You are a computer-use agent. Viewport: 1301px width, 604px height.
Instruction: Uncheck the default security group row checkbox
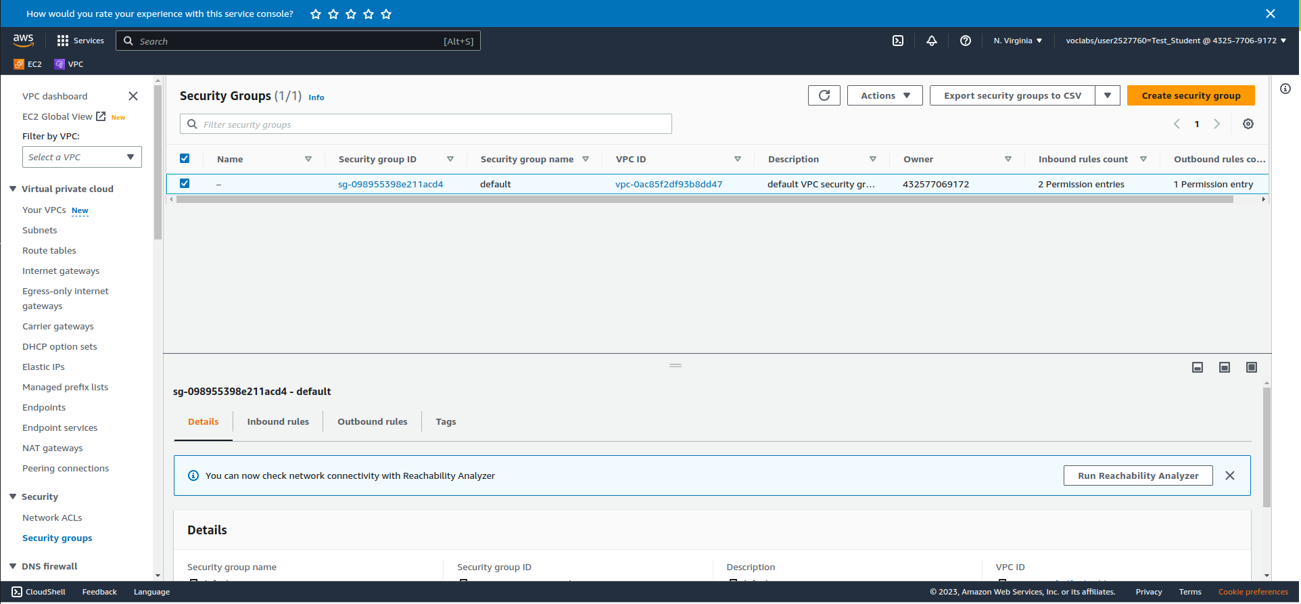(185, 183)
